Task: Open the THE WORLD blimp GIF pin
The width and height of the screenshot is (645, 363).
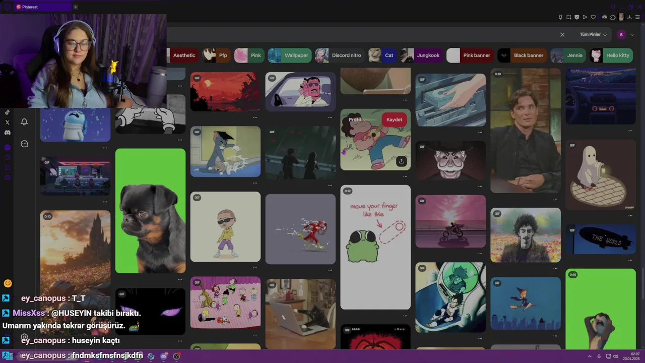Action: click(600, 239)
